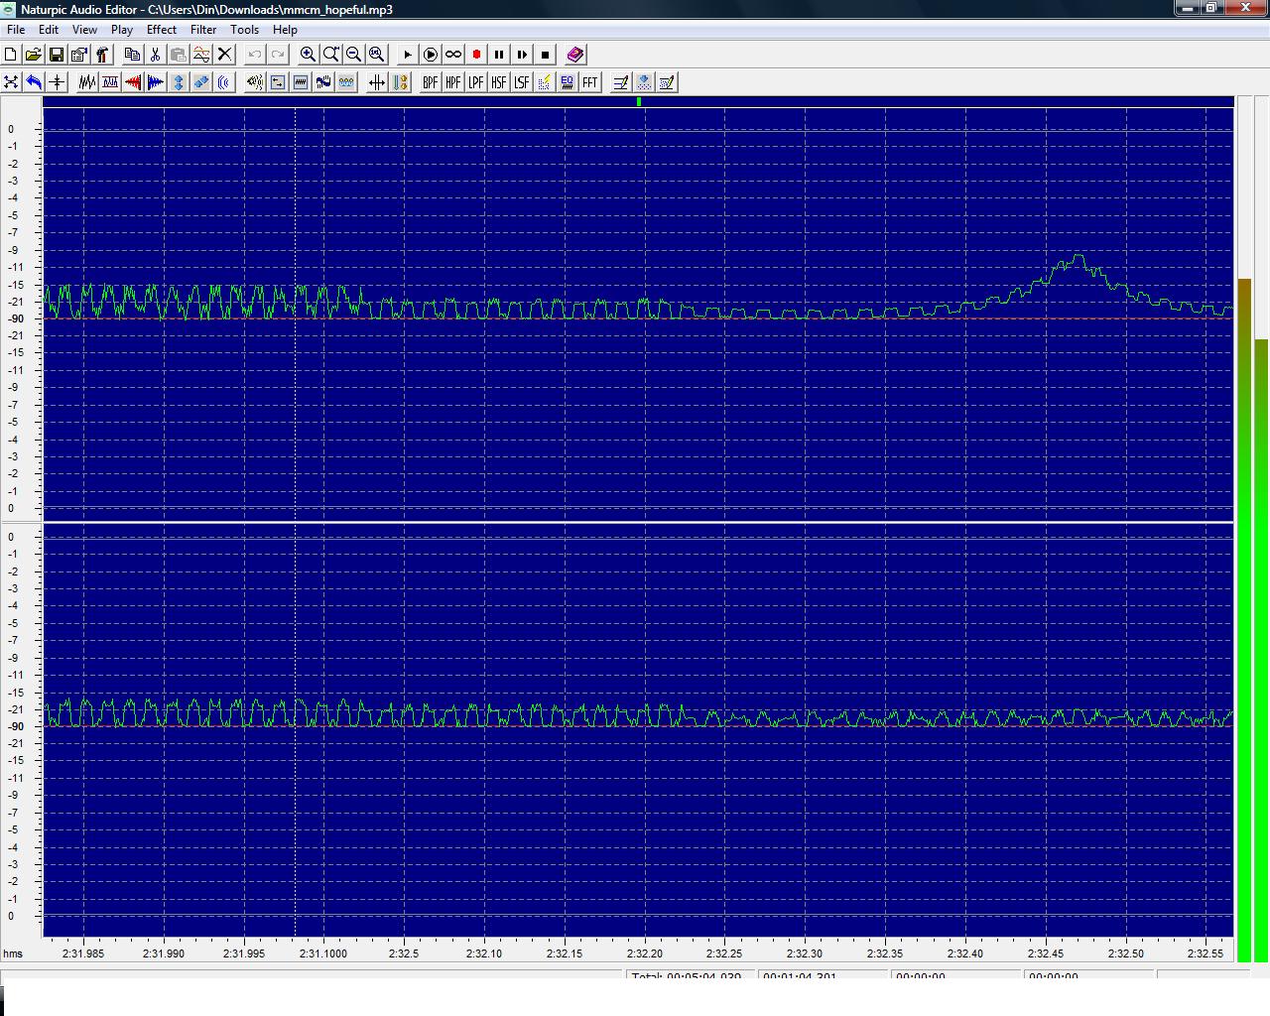Click the 2:32.20 label on the time ruler
The height and width of the screenshot is (1016, 1270).
coord(644,953)
